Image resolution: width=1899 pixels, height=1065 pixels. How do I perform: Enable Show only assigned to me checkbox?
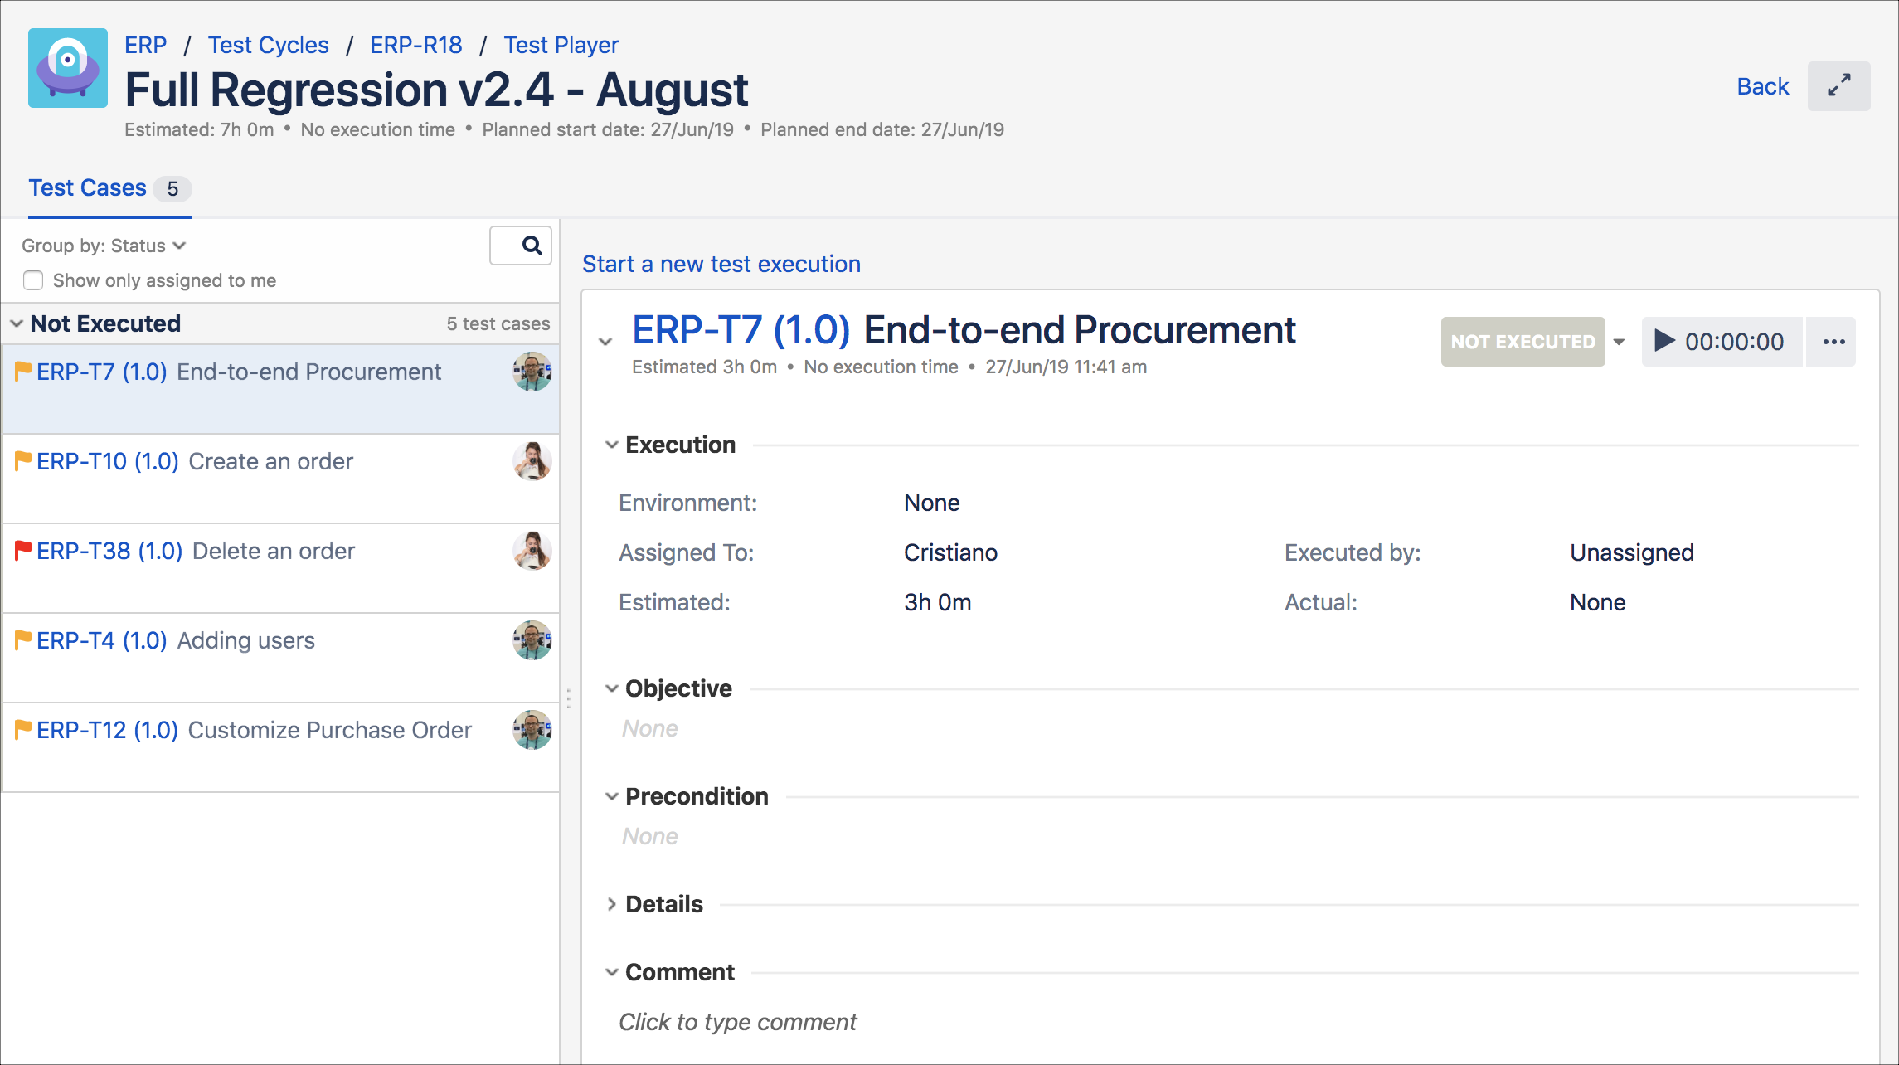33,280
